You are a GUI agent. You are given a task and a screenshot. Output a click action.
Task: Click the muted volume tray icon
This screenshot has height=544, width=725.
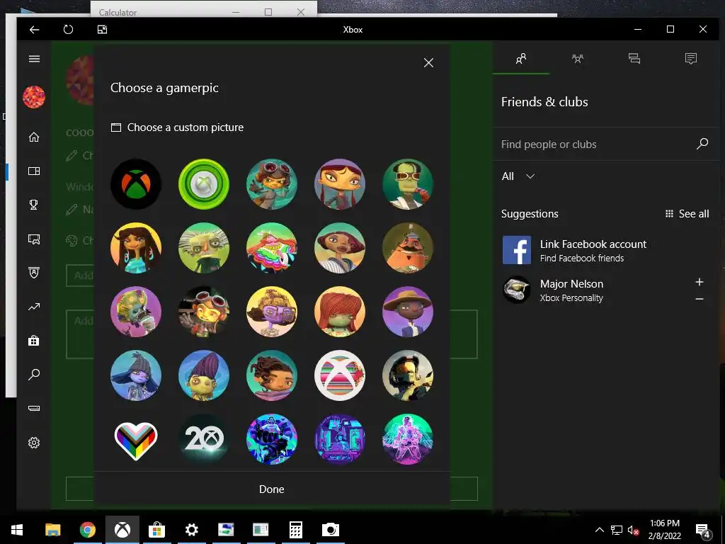coord(634,530)
